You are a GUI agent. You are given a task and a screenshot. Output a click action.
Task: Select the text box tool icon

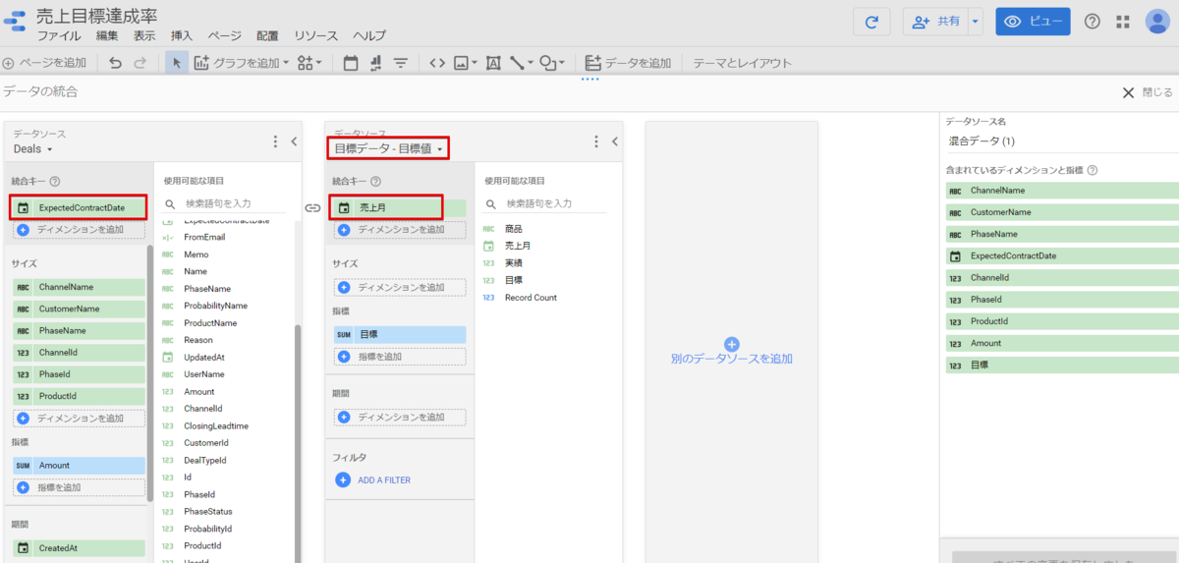(492, 63)
